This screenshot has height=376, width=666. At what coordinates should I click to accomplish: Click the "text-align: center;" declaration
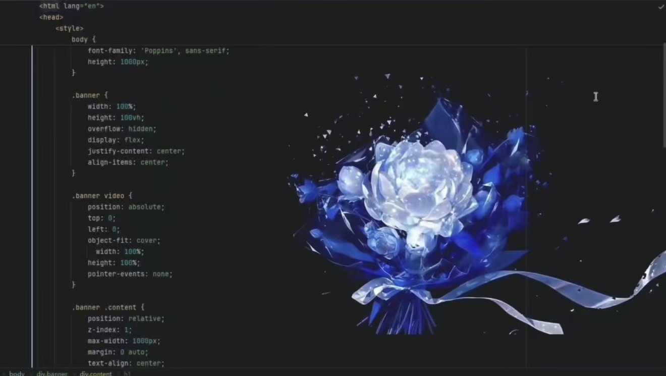[x=126, y=363]
